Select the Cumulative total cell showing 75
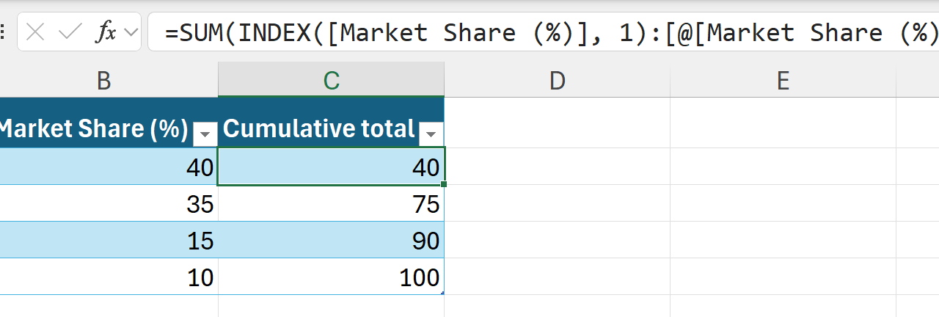 331,203
